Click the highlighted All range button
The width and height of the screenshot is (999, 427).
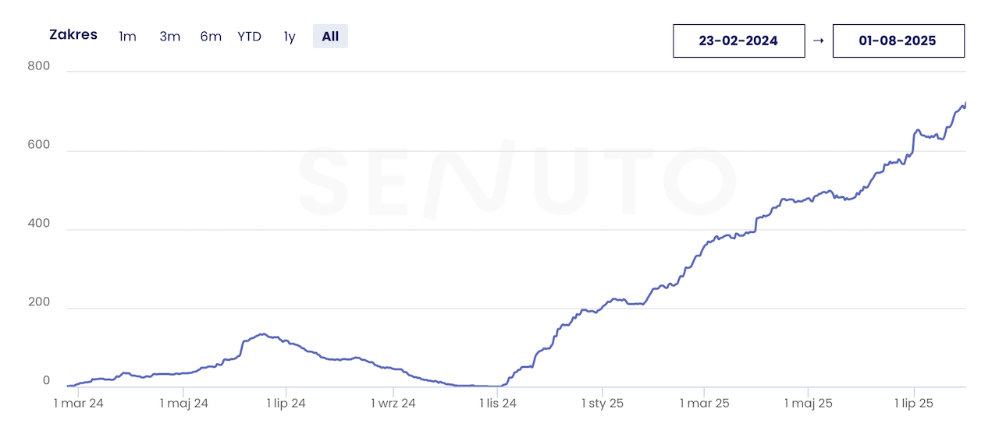[x=330, y=37]
